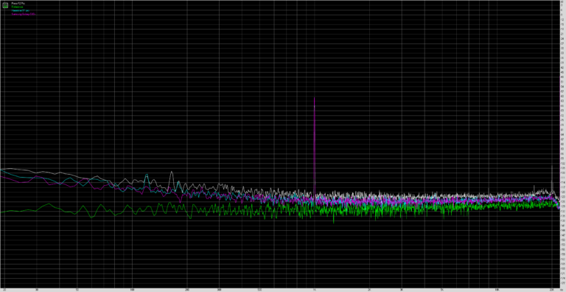This screenshot has height=292, width=566.
Task: Click the spectrum analyzer icon beside the legend
Action: point(6,5)
